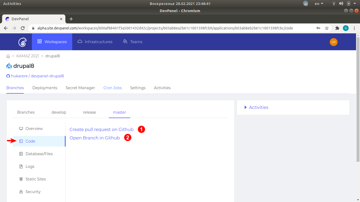The image size is (360, 202).
Task: Click the DevPanel logo icon
Action: [22, 42]
